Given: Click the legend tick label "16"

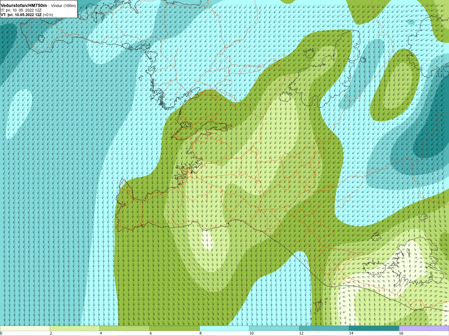Looking at the screenshot, I should pyautogui.click(x=401, y=333).
